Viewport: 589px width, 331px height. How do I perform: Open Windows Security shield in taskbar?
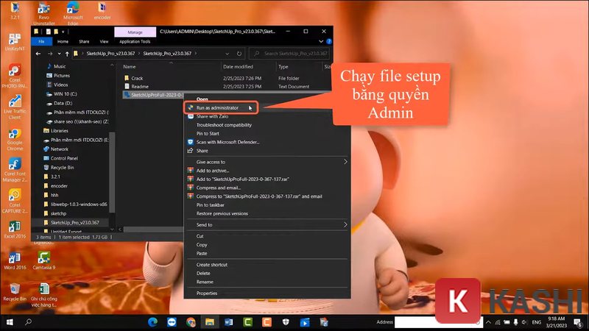click(x=286, y=322)
